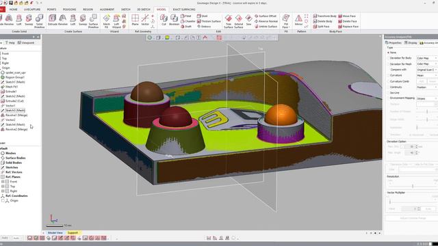Adjust the Vector Multiplier slider
This screenshot has width=438, height=246.
(x=390, y=202)
